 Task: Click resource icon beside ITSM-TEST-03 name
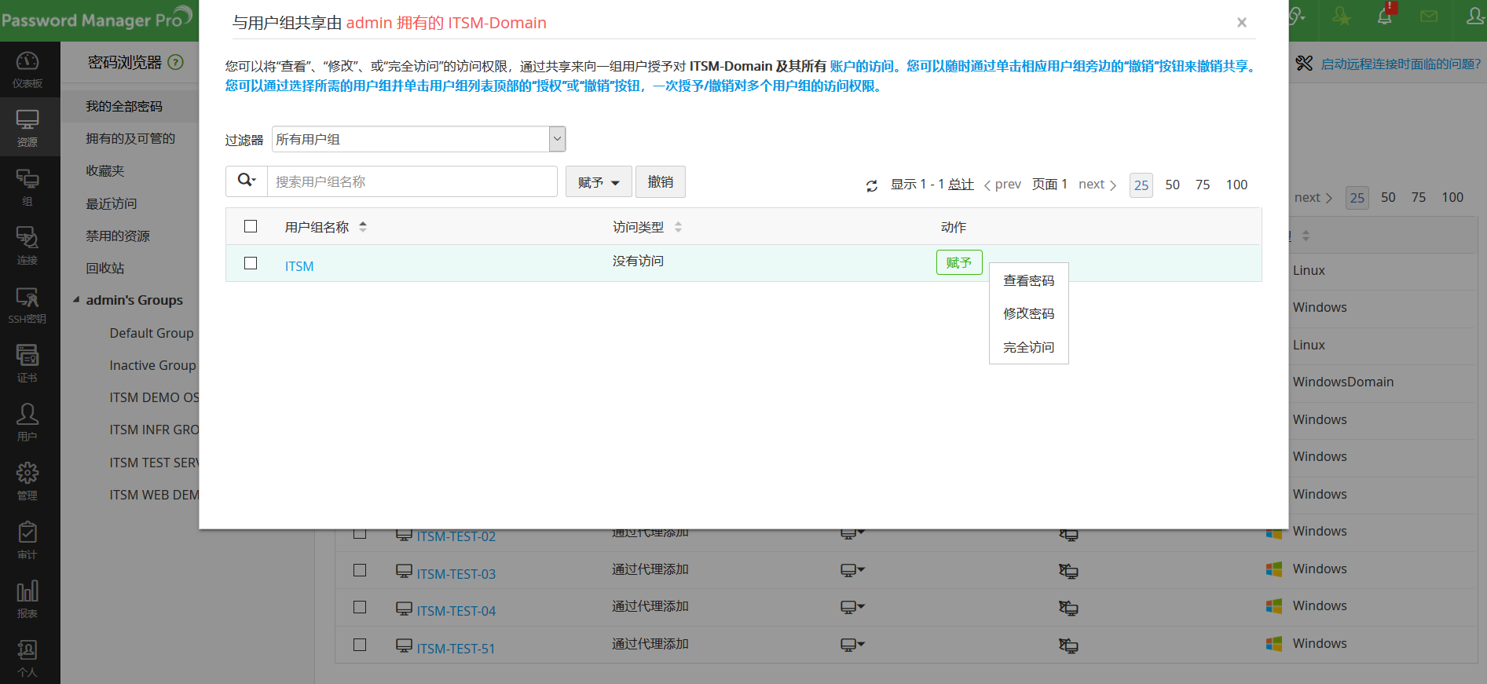click(x=404, y=572)
